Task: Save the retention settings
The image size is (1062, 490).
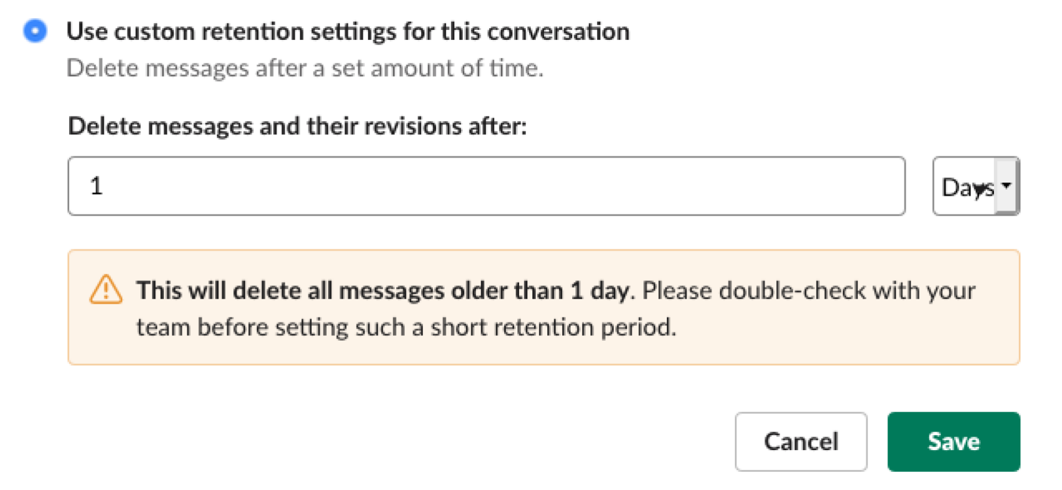Action: (954, 441)
